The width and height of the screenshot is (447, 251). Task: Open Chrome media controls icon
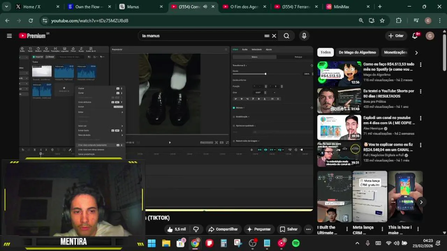tap(416, 21)
